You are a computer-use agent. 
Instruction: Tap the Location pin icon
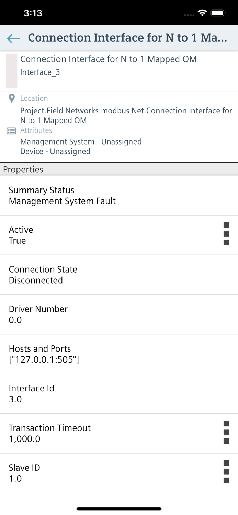[12, 99]
